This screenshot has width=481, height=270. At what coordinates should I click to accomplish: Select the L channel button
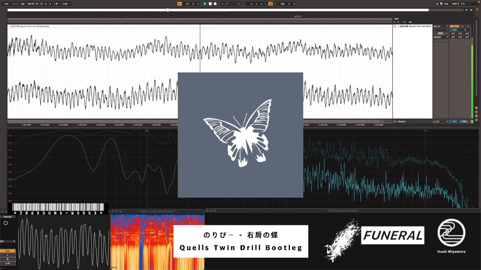coord(8,254)
